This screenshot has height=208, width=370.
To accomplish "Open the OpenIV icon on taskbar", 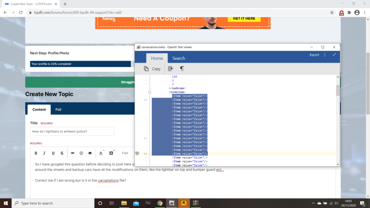I will click(x=172, y=203).
